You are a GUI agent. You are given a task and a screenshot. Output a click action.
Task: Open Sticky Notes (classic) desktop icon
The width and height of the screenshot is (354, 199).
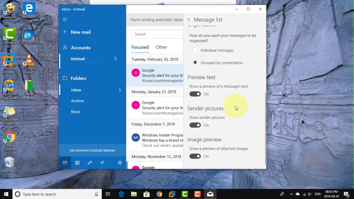[x=9, y=116]
